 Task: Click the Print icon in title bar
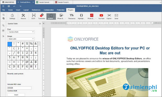tap(9, 6)
